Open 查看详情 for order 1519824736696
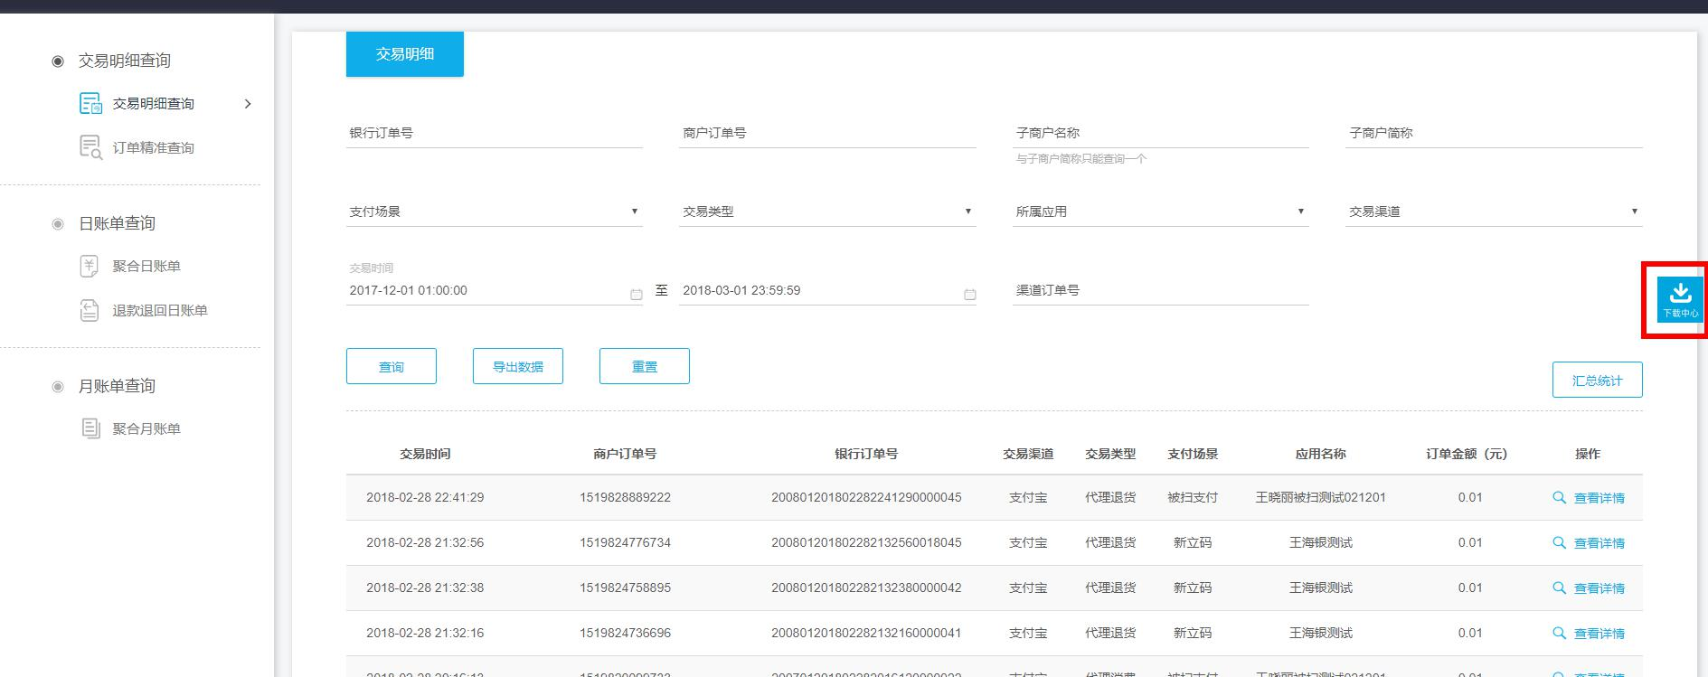The height and width of the screenshot is (677, 1708). point(1599,634)
